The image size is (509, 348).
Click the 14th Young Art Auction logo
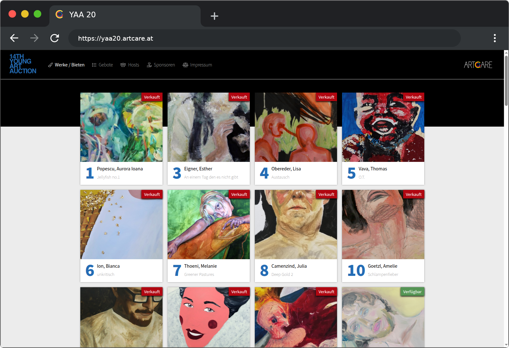coord(23,64)
